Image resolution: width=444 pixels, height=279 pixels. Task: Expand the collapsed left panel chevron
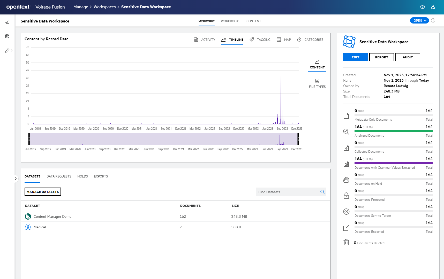[16, 179]
